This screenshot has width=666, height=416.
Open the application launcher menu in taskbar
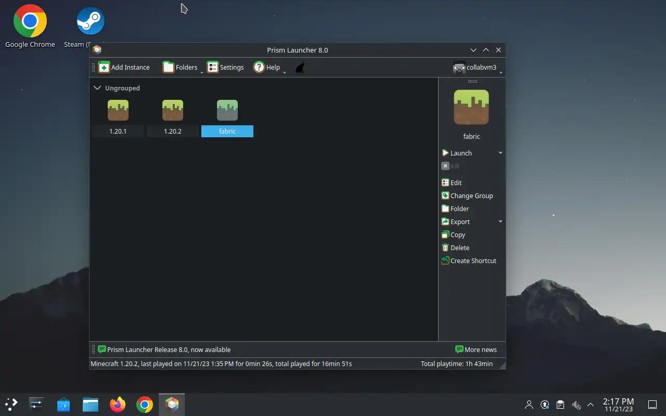(x=11, y=404)
